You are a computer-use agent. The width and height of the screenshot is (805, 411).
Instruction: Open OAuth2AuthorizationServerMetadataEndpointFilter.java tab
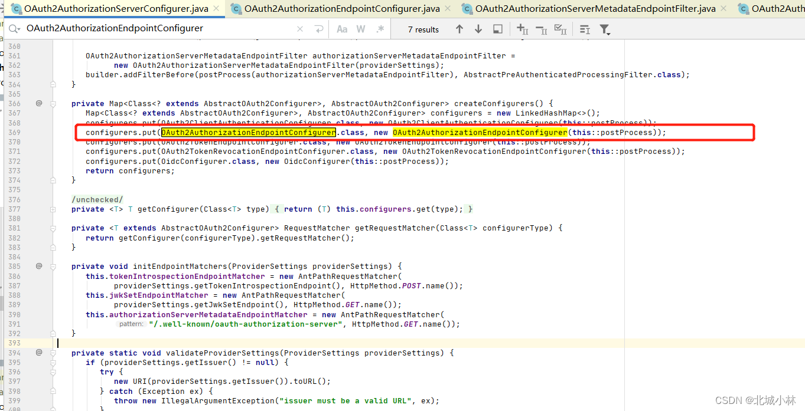coord(595,9)
